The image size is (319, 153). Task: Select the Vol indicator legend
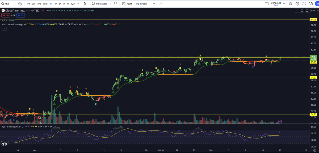click(3, 20)
